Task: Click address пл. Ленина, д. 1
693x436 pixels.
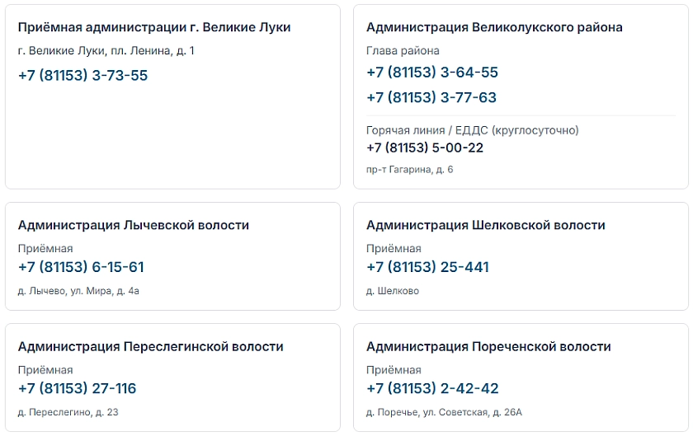Action: point(153,51)
